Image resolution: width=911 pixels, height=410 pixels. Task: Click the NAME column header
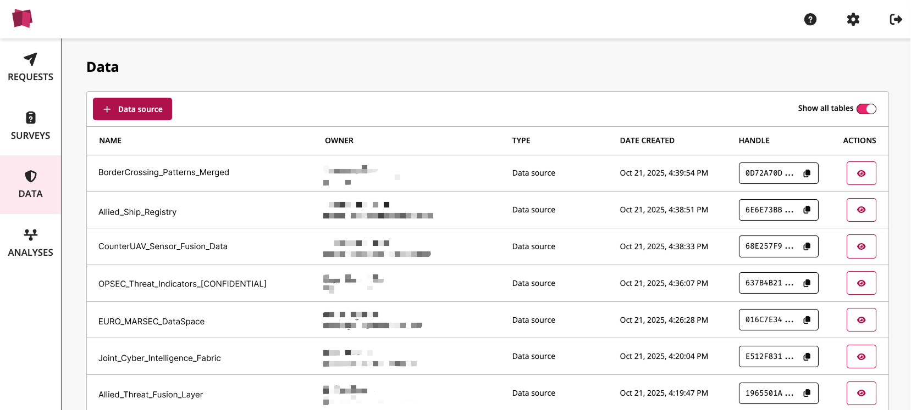pyautogui.click(x=111, y=141)
